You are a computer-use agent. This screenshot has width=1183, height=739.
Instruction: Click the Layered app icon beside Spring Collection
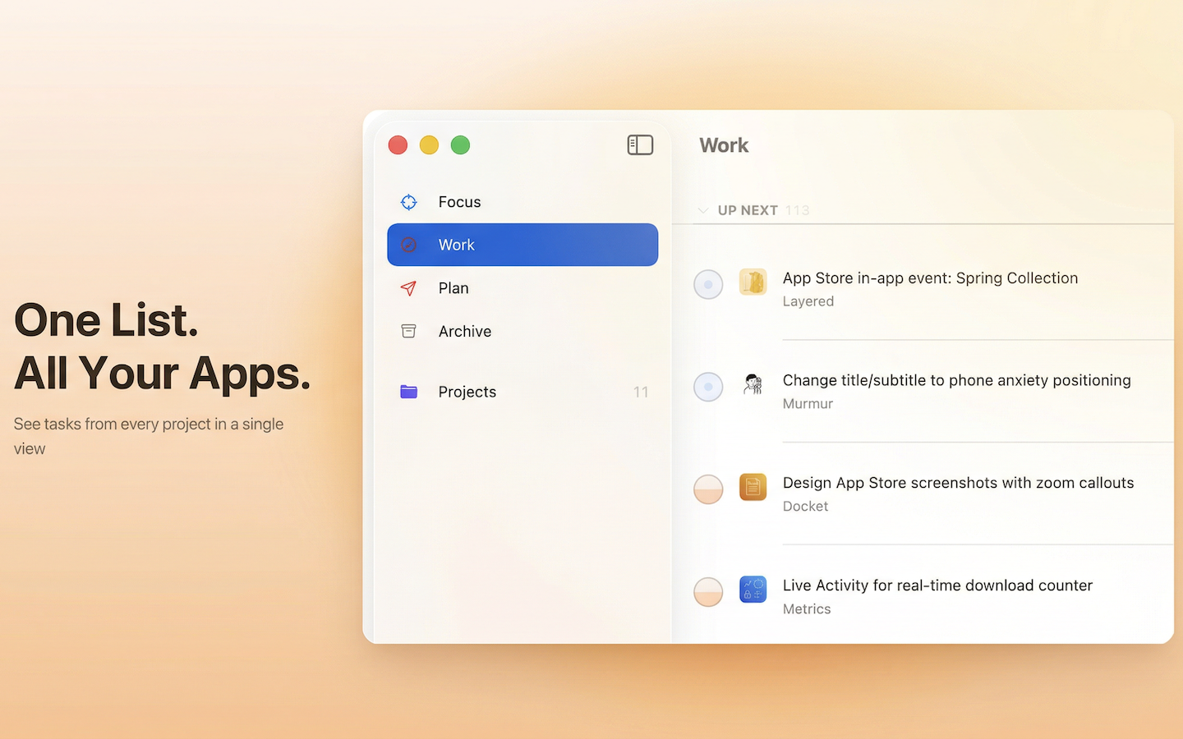pyautogui.click(x=753, y=282)
